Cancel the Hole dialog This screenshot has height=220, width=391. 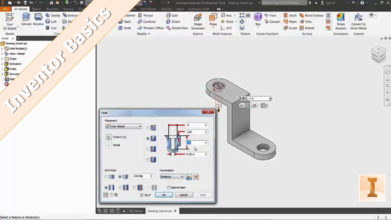pos(184,195)
